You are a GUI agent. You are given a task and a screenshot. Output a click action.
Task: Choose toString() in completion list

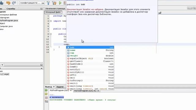90,80
